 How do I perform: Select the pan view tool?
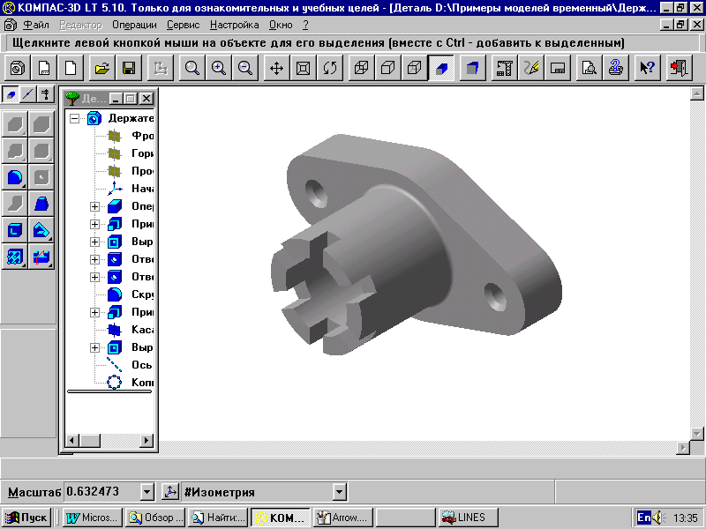276,68
